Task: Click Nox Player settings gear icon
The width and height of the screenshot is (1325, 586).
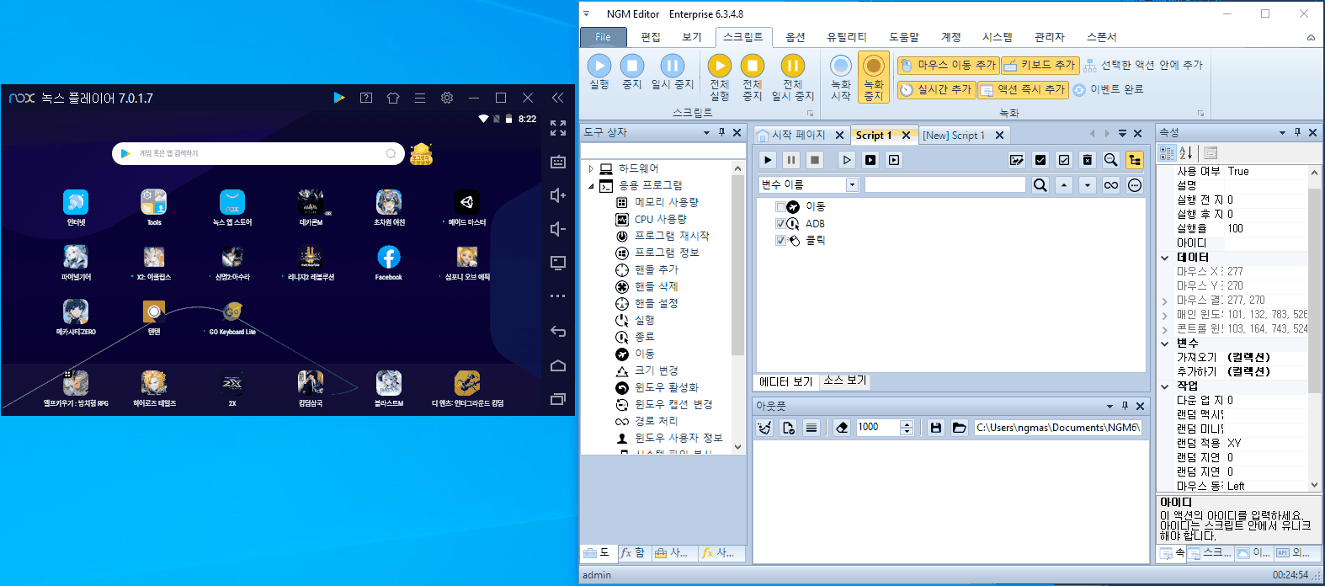Action: coord(447,98)
